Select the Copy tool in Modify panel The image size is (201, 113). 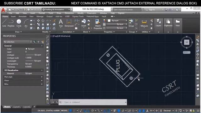point(38,24)
